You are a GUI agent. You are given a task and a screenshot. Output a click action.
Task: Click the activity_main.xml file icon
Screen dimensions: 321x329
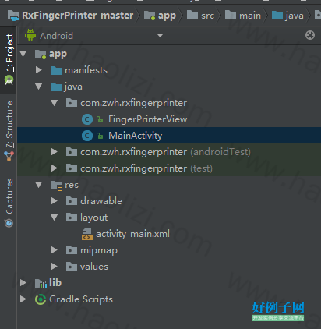coord(87,234)
